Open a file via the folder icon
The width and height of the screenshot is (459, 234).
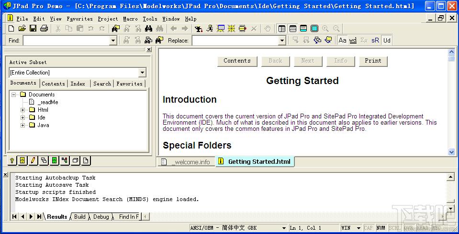(x=22, y=28)
